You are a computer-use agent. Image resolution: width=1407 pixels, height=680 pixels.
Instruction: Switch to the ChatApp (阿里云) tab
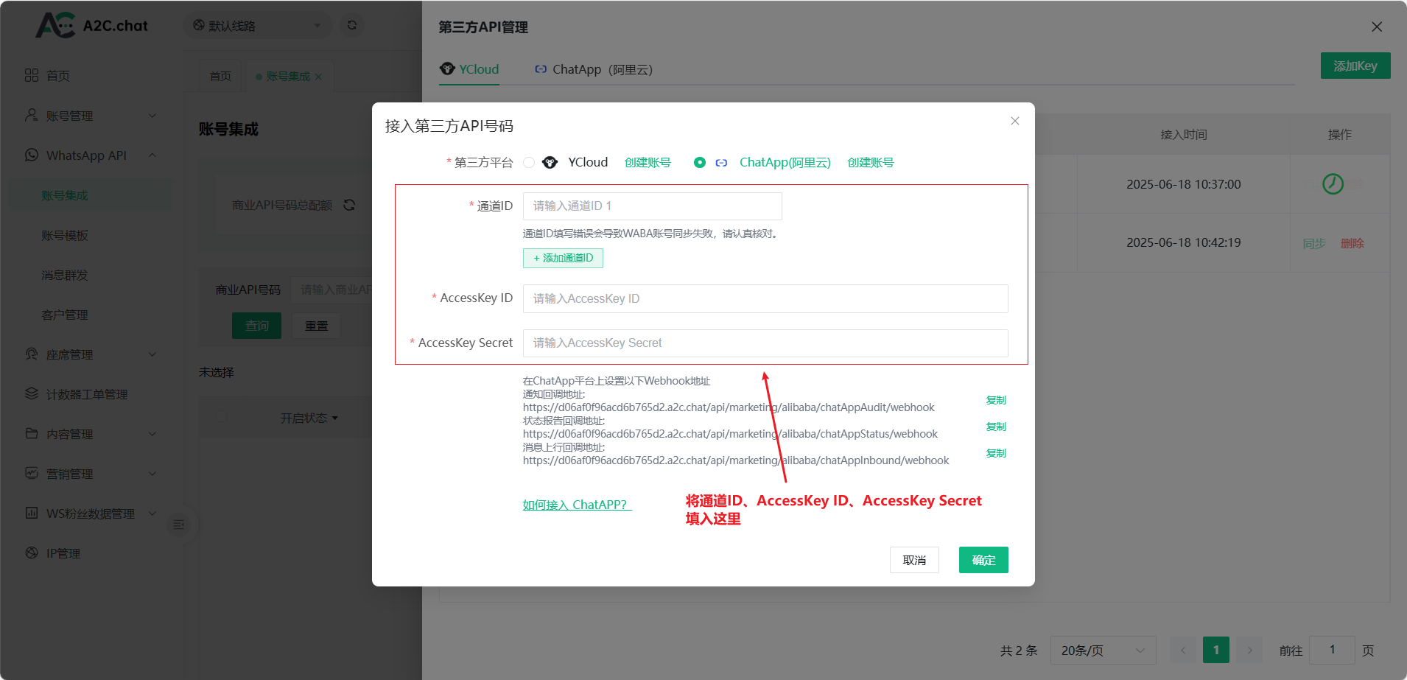tap(594, 69)
